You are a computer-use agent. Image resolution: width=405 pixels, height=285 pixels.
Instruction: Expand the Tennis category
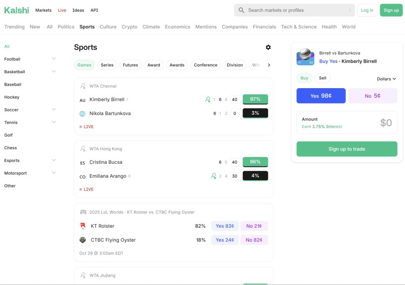(54, 122)
